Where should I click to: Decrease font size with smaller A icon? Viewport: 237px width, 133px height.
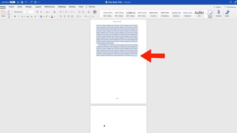41,12
